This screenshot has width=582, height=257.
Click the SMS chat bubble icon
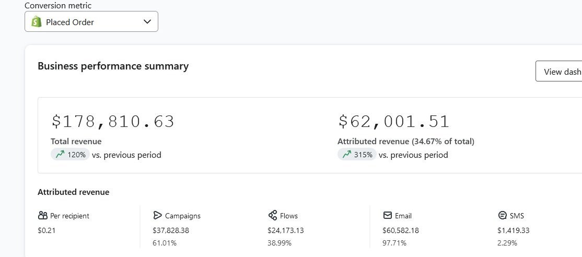tap(502, 215)
